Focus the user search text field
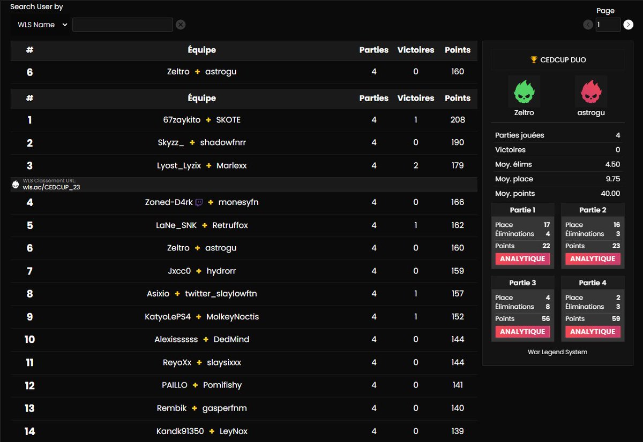The height and width of the screenshot is (442, 643). 123,25
